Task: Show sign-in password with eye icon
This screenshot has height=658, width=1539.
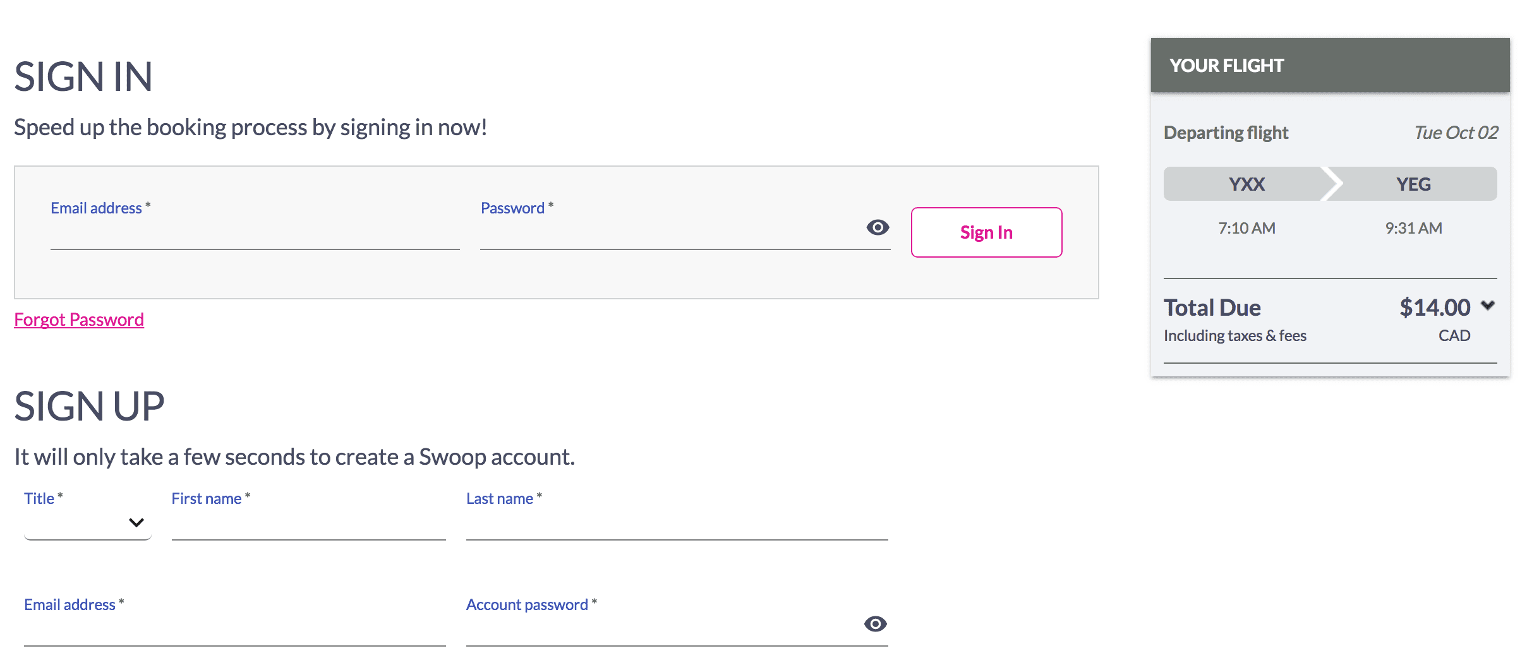Action: 878,227
